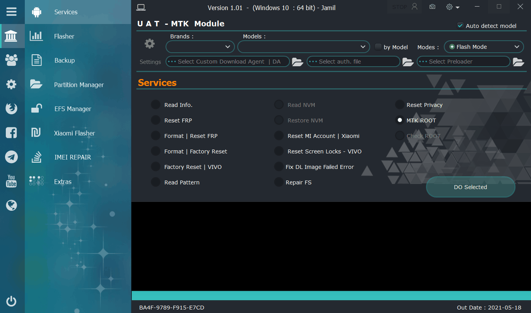Enable the by Model checkbox

click(x=378, y=46)
